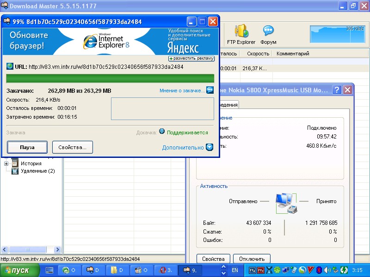
Task: Click the help button in Nokia 5800 dialog
Action: [337, 90]
